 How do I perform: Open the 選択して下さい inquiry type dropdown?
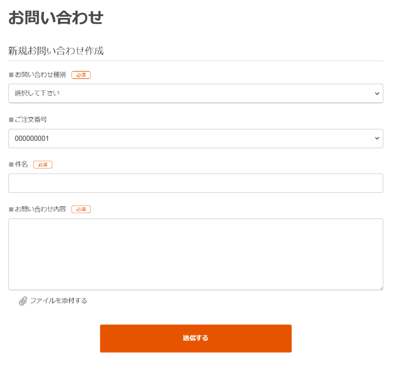pos(196,93)
